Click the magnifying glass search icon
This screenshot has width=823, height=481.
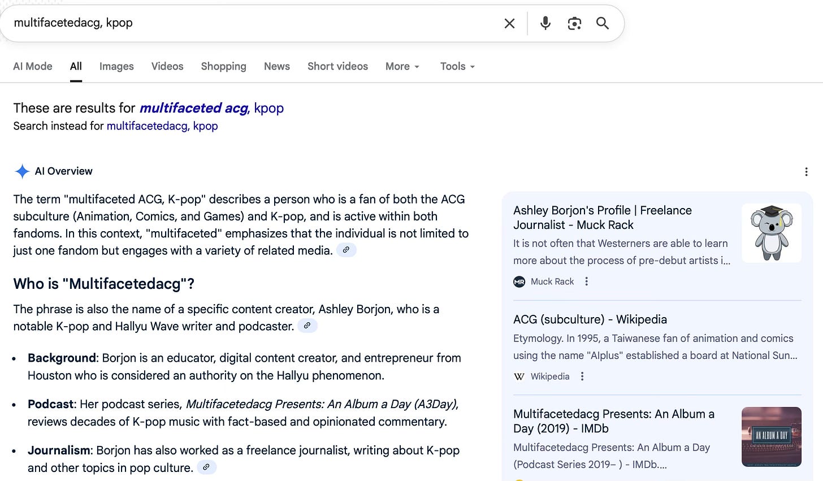[x=603, y=23]
